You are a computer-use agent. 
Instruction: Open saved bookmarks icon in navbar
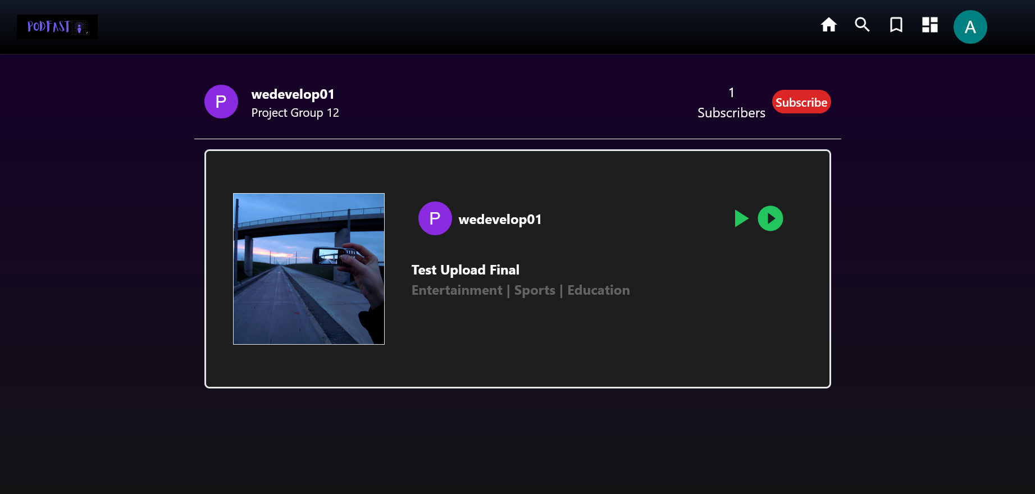coord(896,25)
